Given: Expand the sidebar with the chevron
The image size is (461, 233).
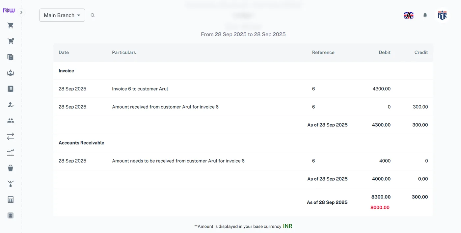Looking at the screenshot, I should point(21,13).
